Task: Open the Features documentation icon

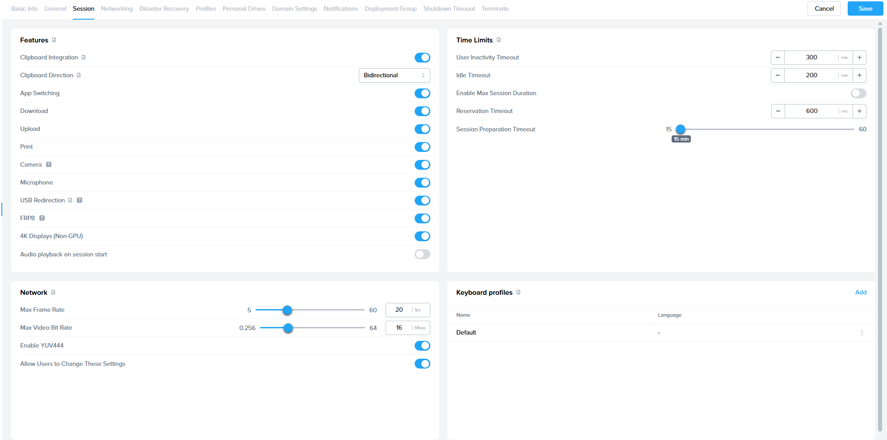Action: [x=54, y=40]
